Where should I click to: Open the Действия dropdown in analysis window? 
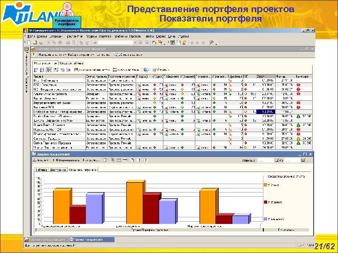40,160
